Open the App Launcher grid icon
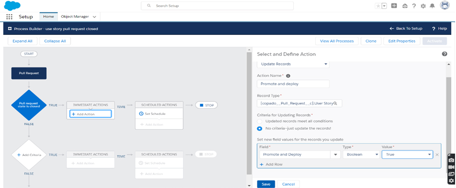This screenshot has height=188, width=456. (9, 17)
